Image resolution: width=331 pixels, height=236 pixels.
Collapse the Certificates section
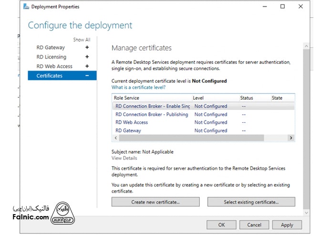click(87, 76)
